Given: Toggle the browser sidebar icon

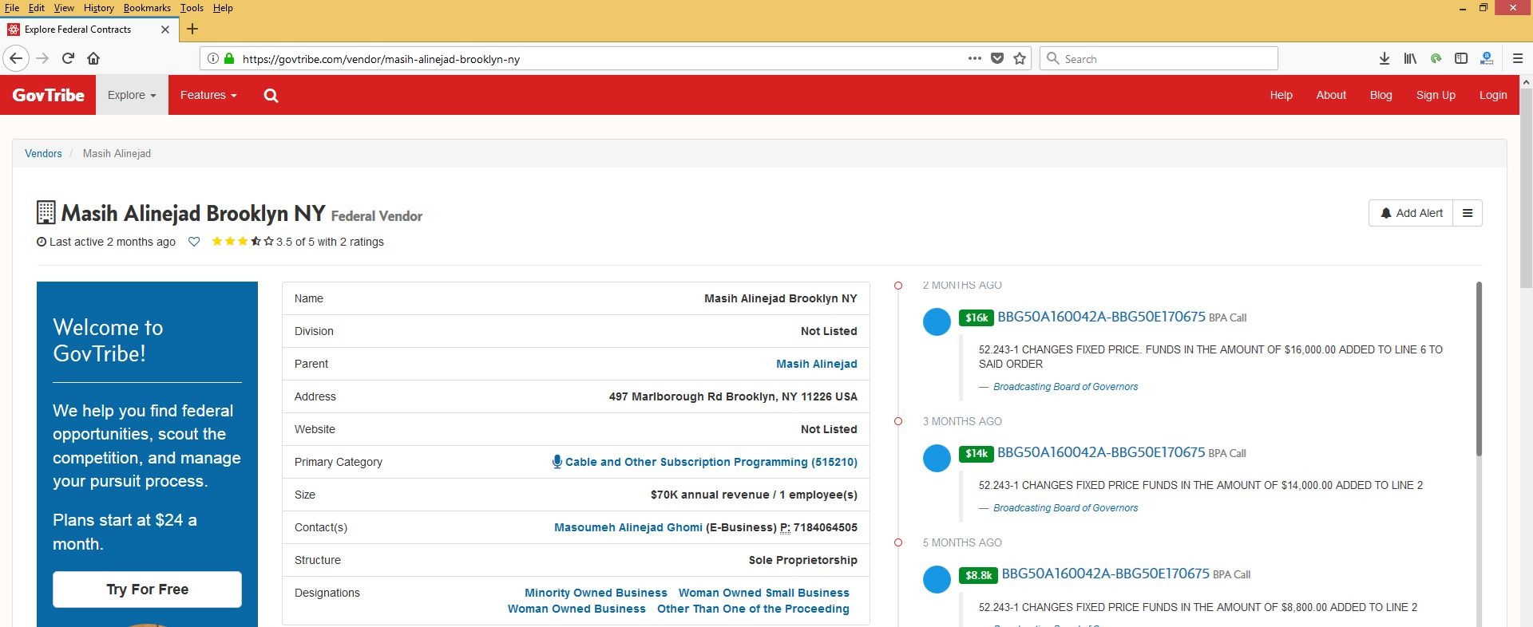Looking at the screenshot, I should pos(1461,58).
